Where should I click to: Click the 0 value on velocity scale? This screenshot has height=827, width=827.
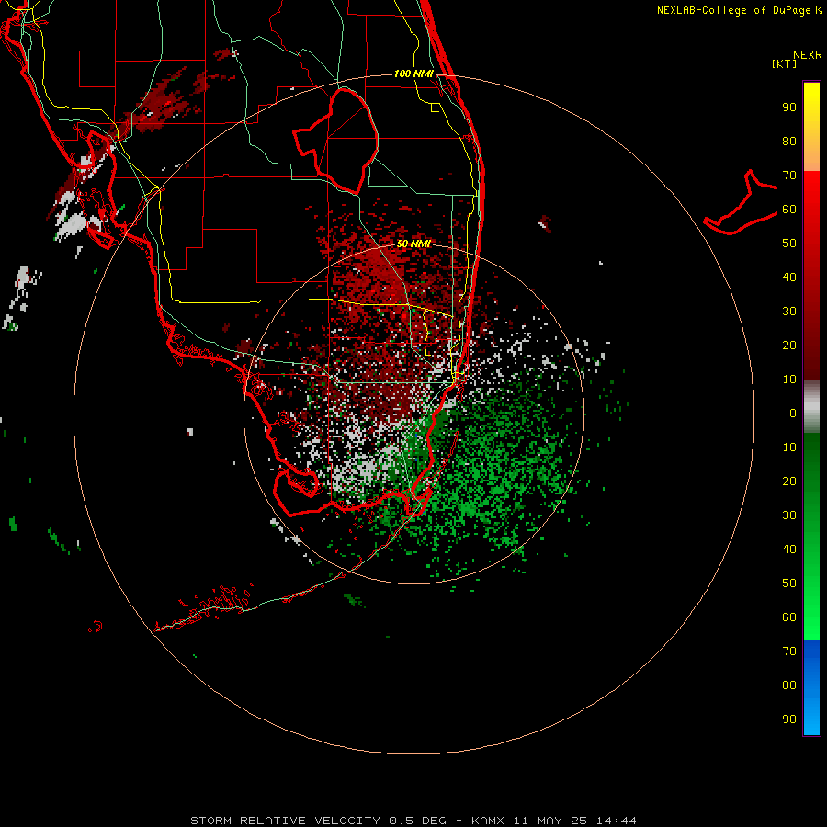[x=793, y=413]
